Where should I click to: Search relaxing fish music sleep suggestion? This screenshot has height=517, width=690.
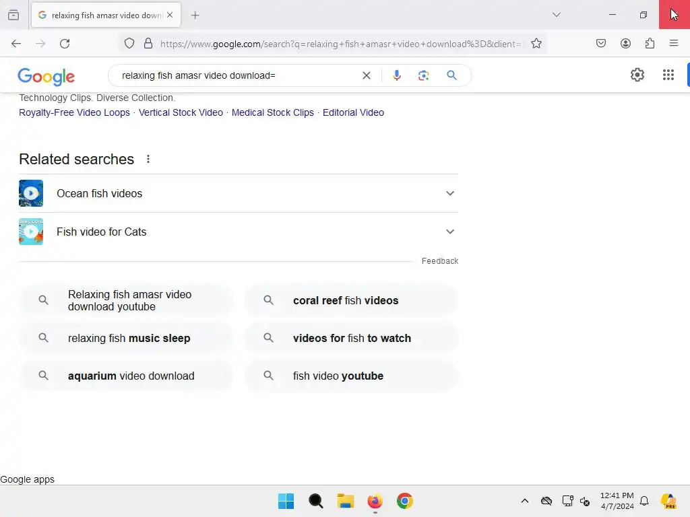(x=126, y=338)
